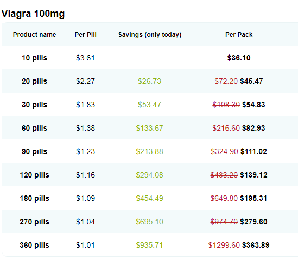Click the Viagra 100mg heading
This screenshot has height=263, width=298.
[x=33, y=14]
